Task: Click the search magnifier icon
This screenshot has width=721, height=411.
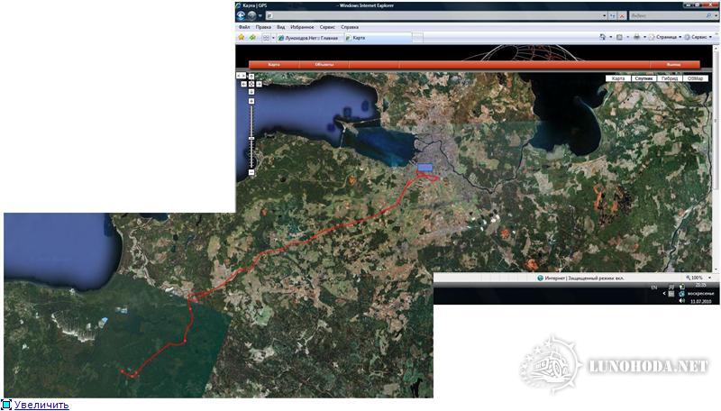Action: coord(708,15)
